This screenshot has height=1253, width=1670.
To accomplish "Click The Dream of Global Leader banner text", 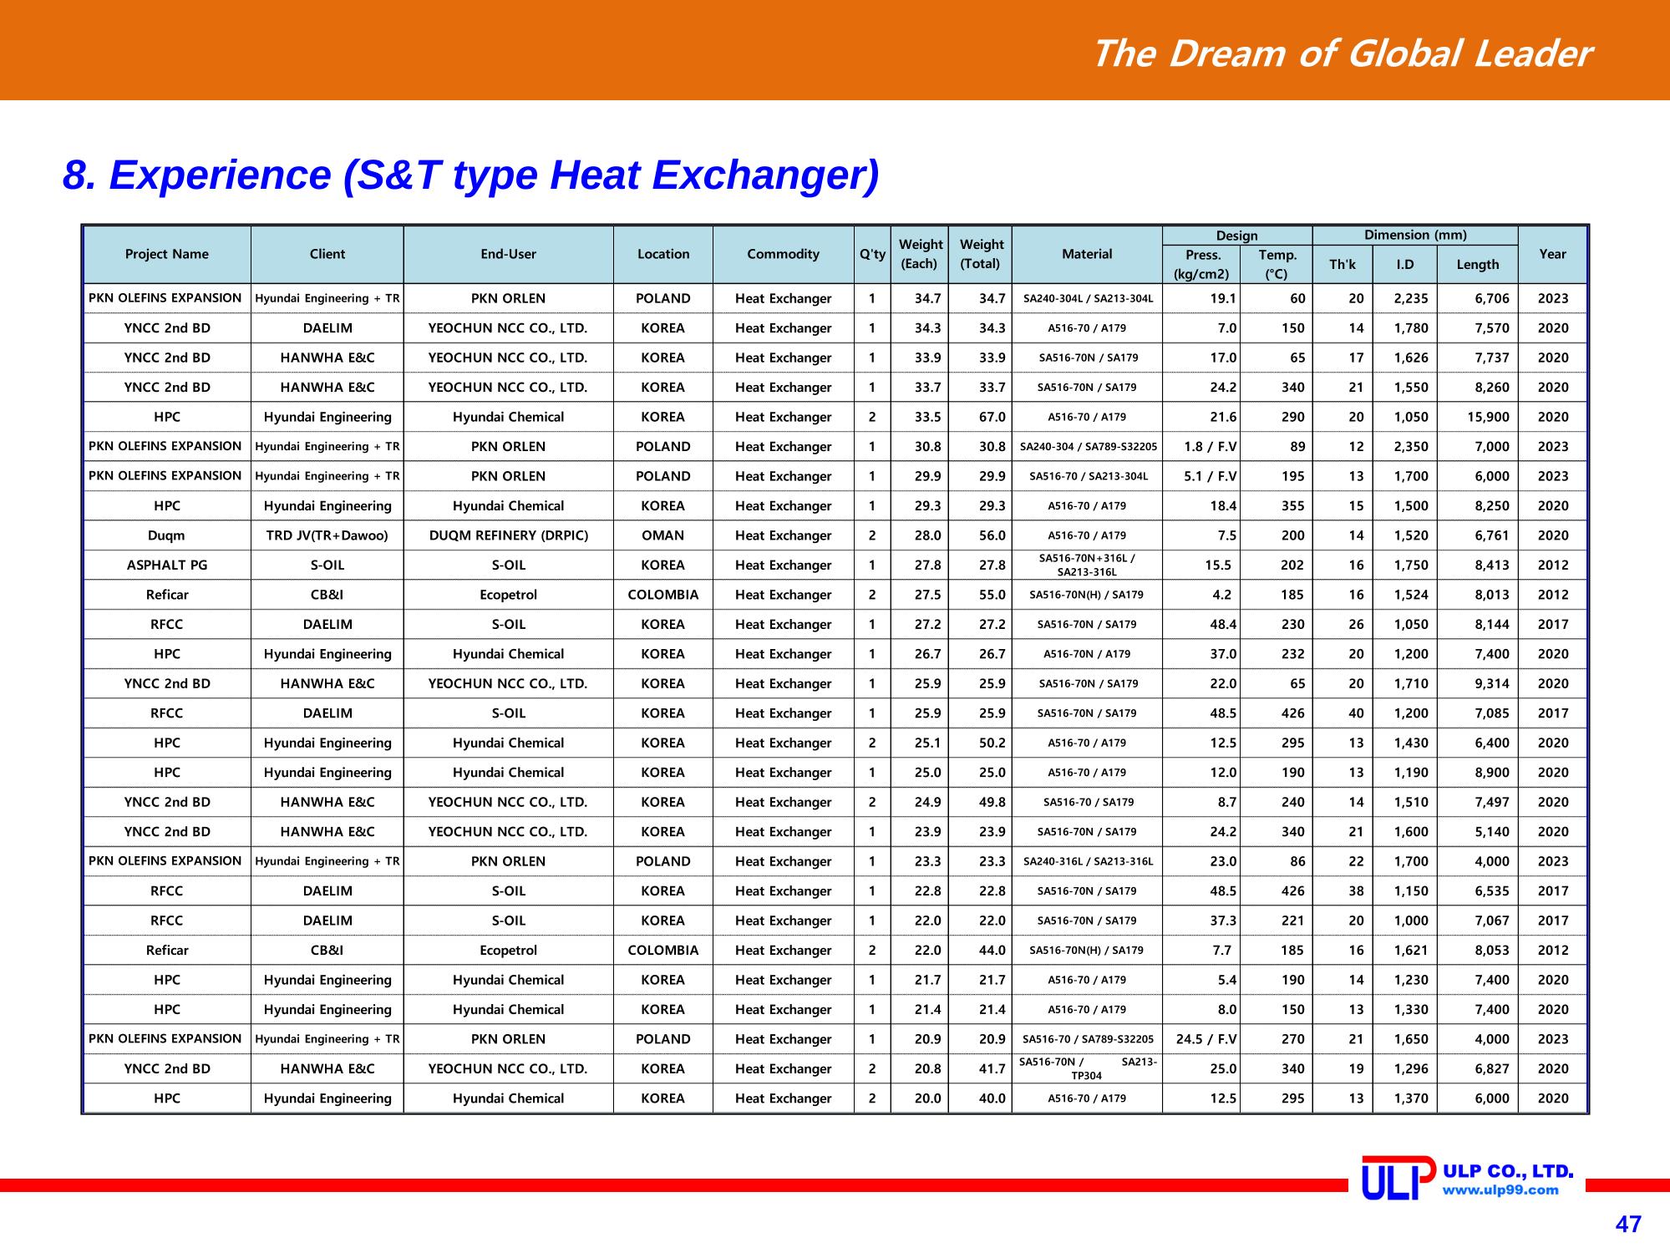I will [1342, 53].
